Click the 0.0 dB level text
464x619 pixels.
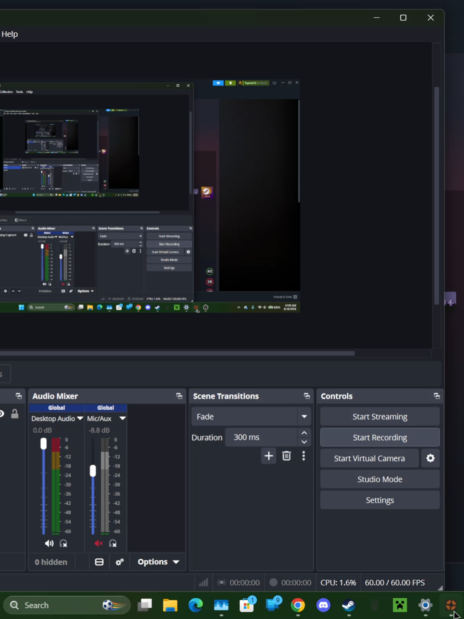click(x=43, y=430)
